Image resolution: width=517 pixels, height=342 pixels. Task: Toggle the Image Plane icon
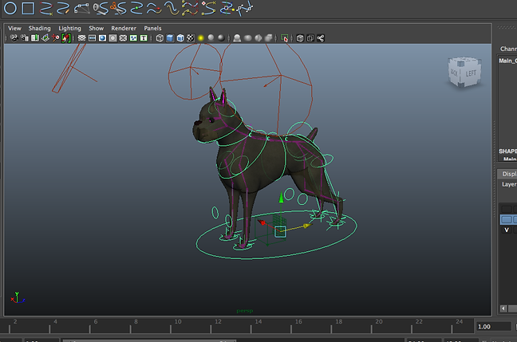tap(45, 38)
